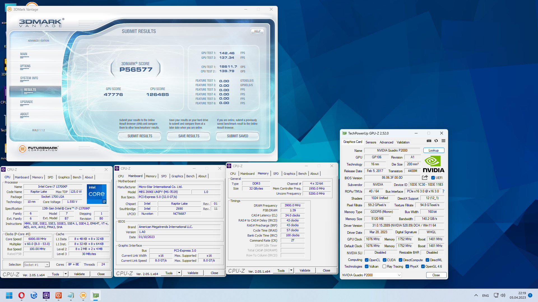538x302 pixels.
Task: Expand Tools arrow in CPU tab window
Action: [66, 274]
